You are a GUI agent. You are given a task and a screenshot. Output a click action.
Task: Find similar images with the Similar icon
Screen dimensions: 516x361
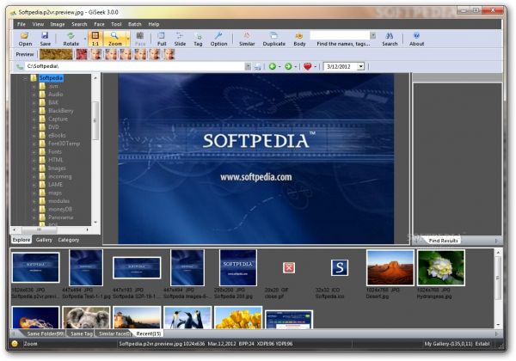point(247,38)
